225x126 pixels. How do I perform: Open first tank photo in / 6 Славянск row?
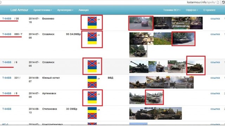pos(139,66)
